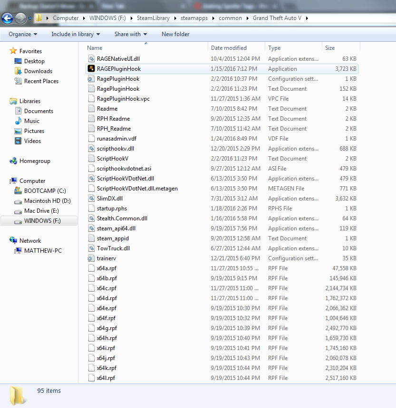Navigate to common in address bar

point(230,18)
